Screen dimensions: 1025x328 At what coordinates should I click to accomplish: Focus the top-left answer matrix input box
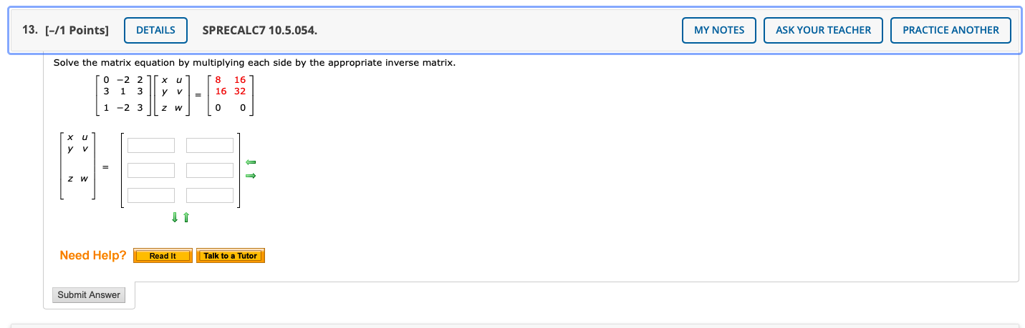(151, 146)
